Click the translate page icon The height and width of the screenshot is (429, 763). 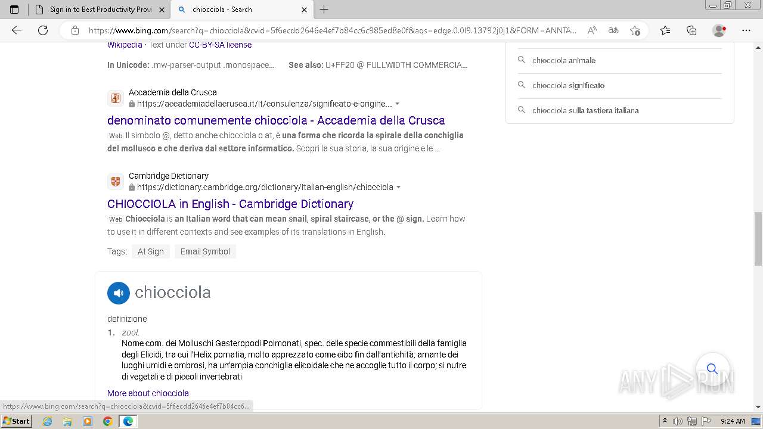pyautogui.click(x=613, y=30)
